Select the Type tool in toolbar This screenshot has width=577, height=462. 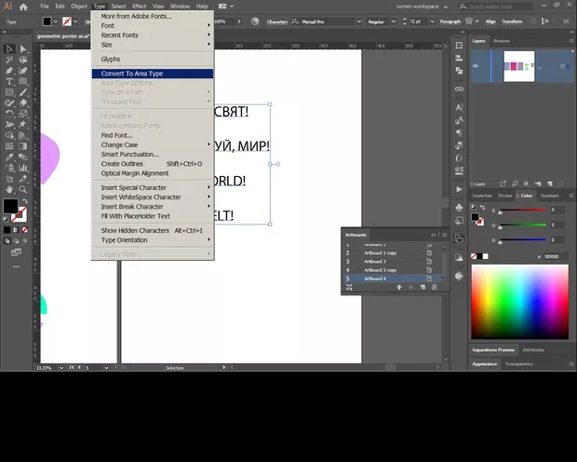pyautogui.click(x=9, y=81)
